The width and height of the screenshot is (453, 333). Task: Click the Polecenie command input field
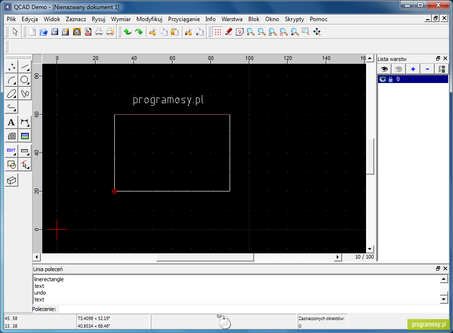(254, 309)
